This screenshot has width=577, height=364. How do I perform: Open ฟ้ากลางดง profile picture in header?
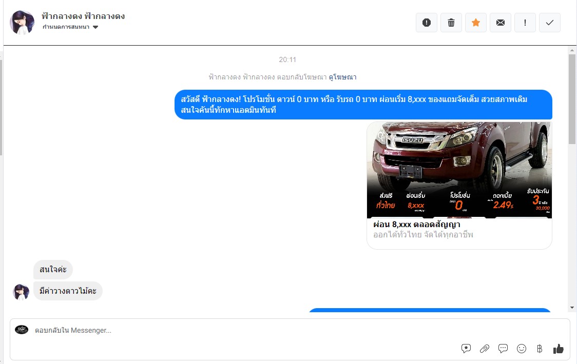click(x=22, y=23)
